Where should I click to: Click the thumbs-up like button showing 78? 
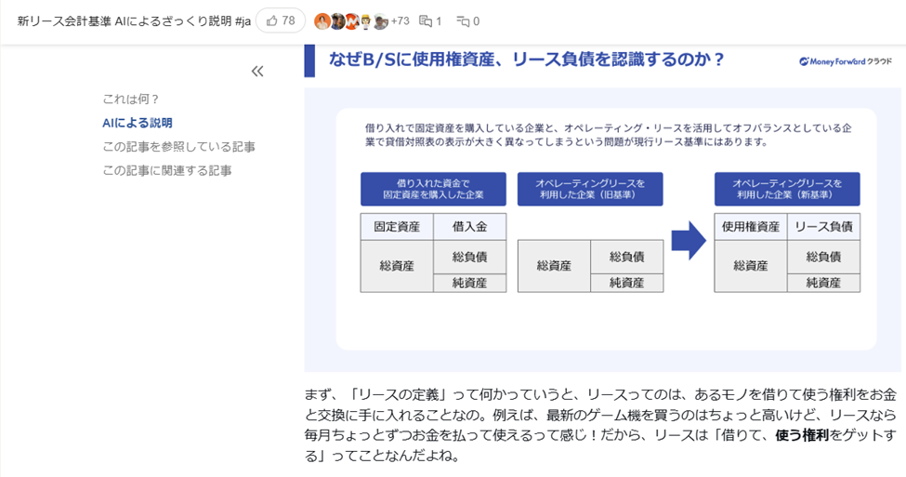281,20
